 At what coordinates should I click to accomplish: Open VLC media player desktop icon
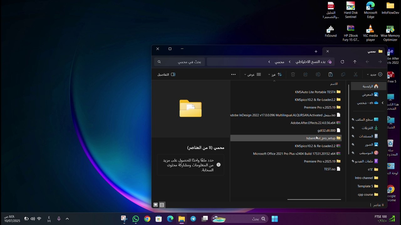click(370, 33)
